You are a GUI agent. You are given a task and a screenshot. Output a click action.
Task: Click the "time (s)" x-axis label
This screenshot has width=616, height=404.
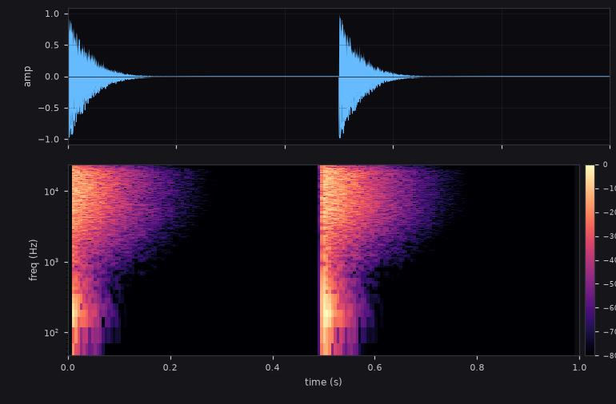[323, 382]
